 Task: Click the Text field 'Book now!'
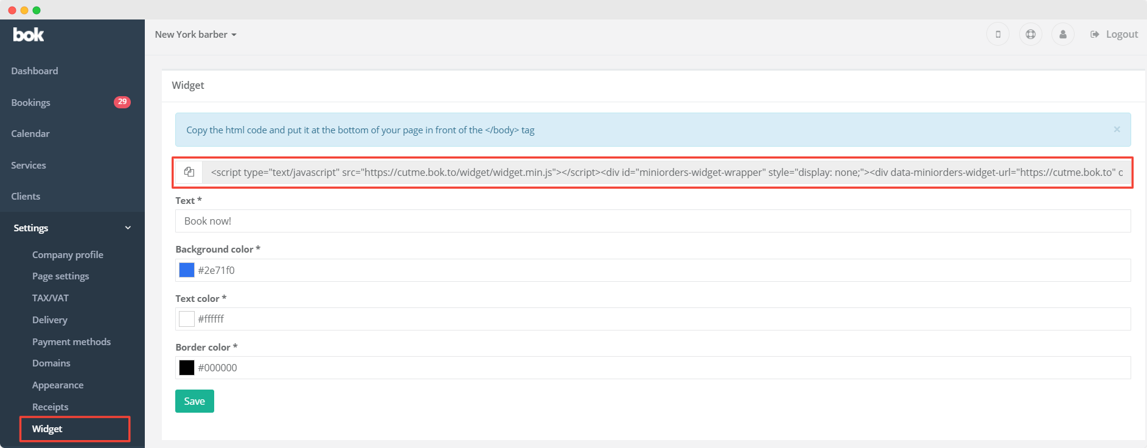tap(653, 221)
